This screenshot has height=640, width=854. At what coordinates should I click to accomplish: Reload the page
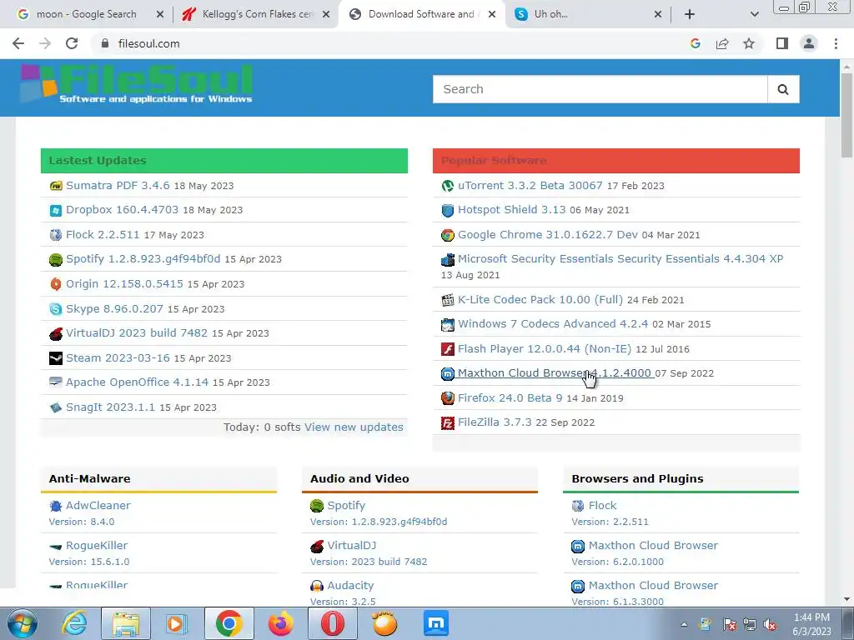coord(72,43)
